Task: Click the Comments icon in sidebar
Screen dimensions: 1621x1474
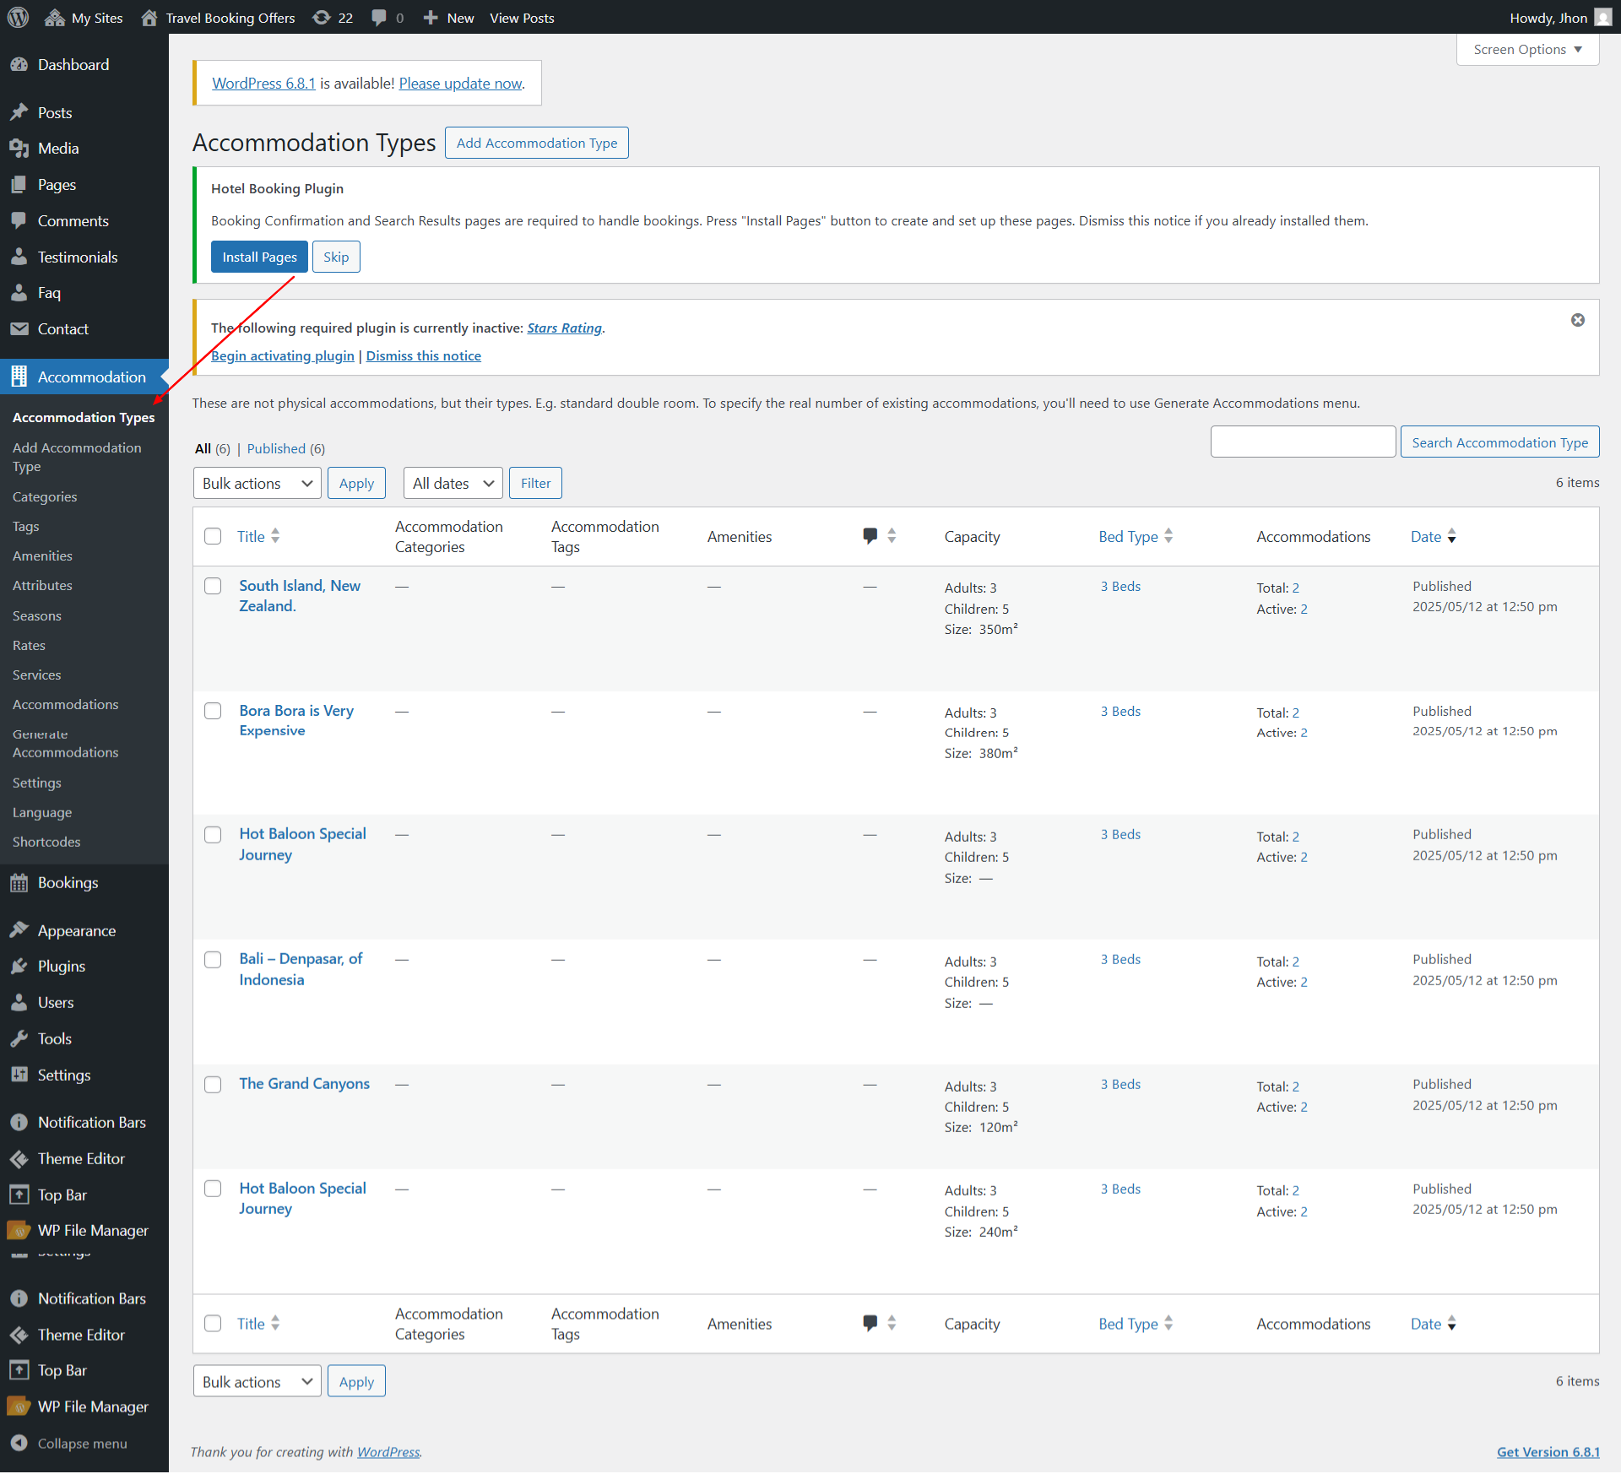Action: coord(19,221)
